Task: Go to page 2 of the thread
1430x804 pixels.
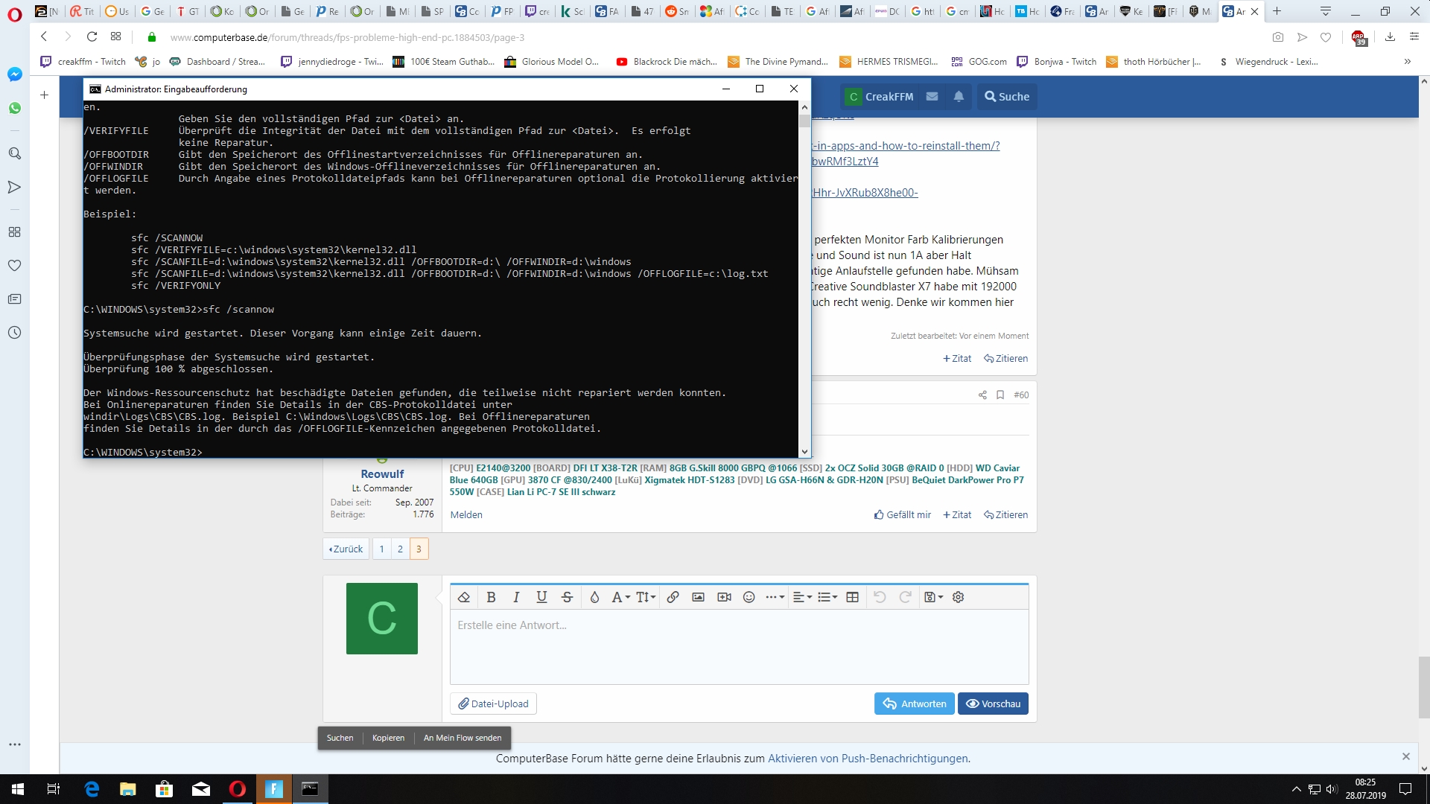Action: [400, 549]
